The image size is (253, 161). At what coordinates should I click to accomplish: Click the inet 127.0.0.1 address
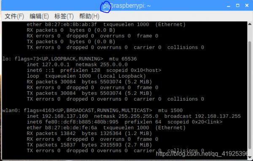click(56, 65)
